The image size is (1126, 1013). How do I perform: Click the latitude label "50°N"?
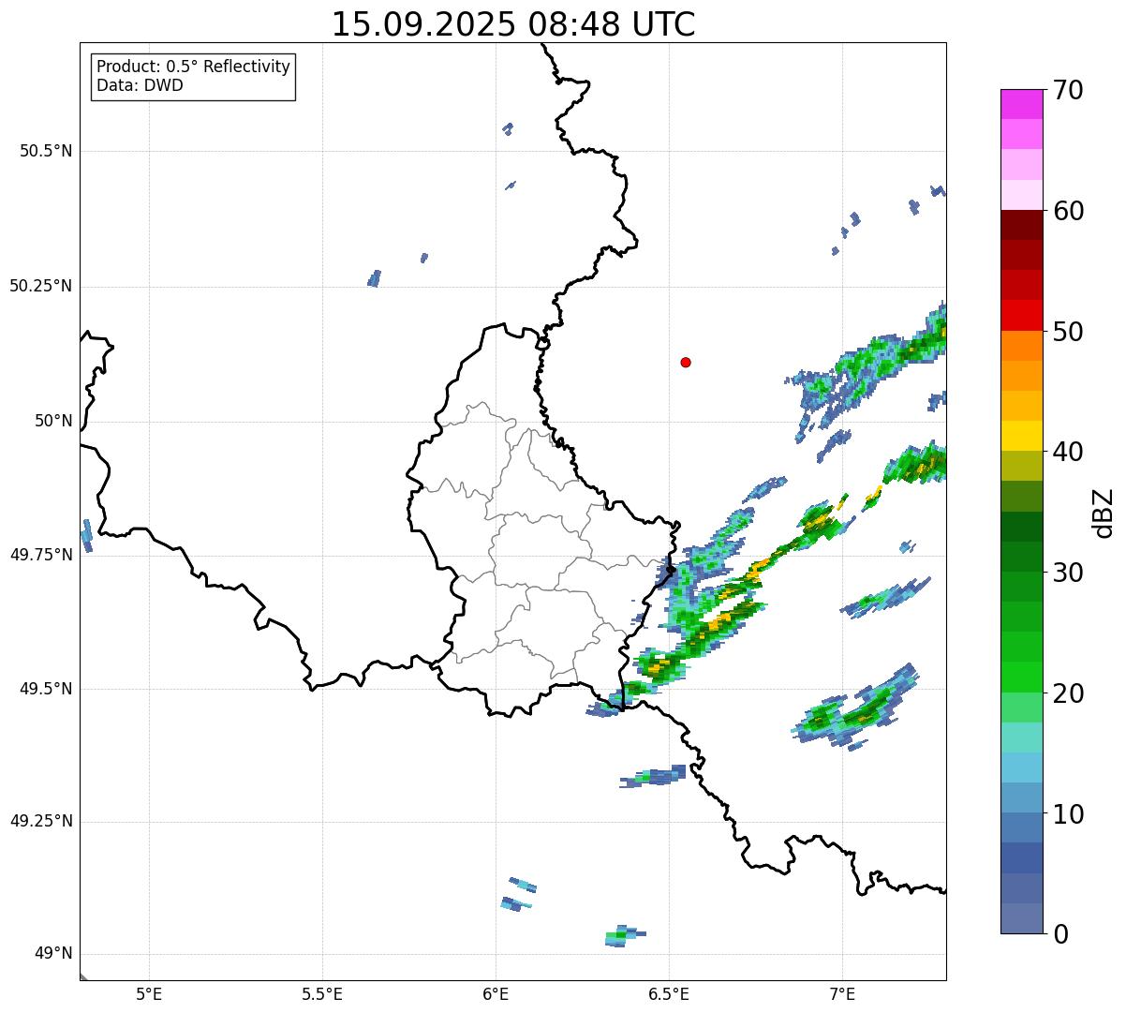pyautogui.click(x=53, y=421)
